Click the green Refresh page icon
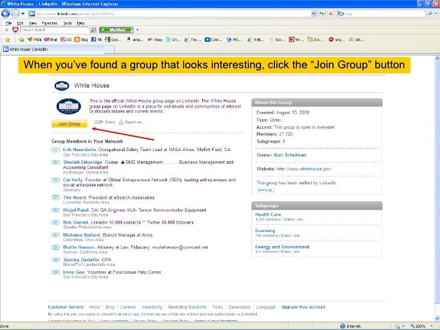The image size is (440, 330). click(x=322, y=13)
